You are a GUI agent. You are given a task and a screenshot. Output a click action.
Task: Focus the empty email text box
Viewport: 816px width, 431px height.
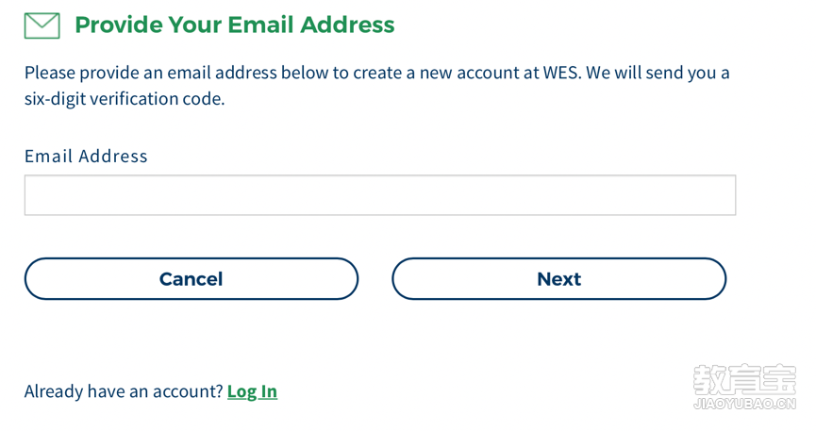point(380,195)
